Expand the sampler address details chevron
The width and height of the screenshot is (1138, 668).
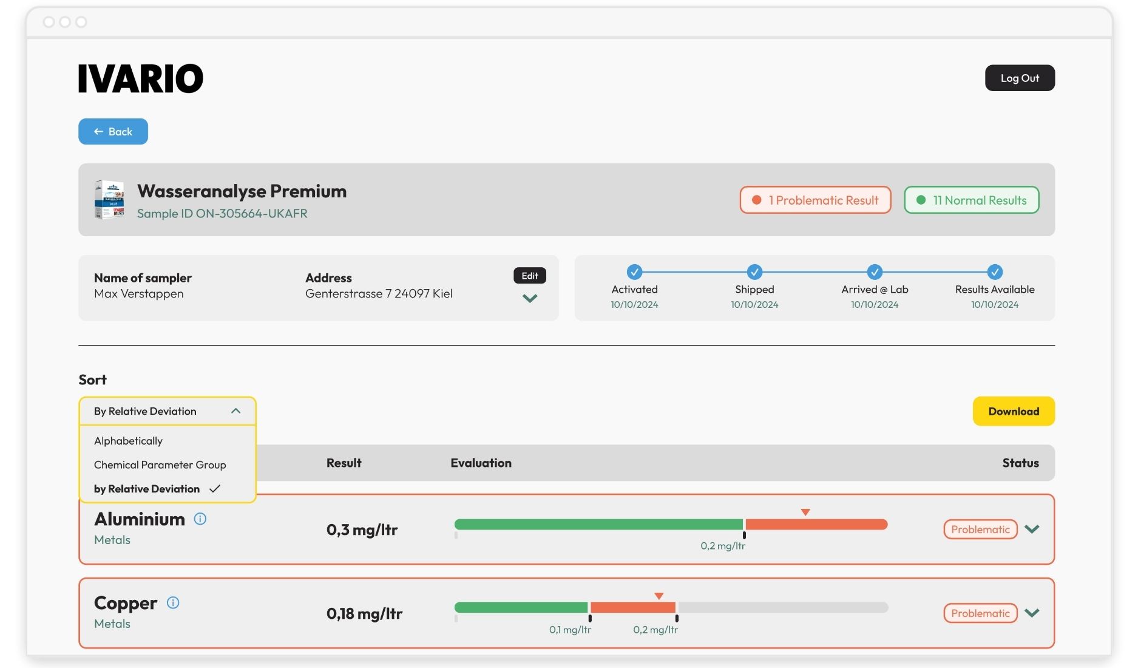[x=530, y=298]
